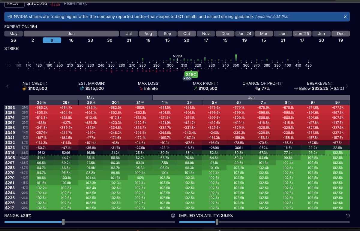Click the green 315C strike marker

pos(191,74)
